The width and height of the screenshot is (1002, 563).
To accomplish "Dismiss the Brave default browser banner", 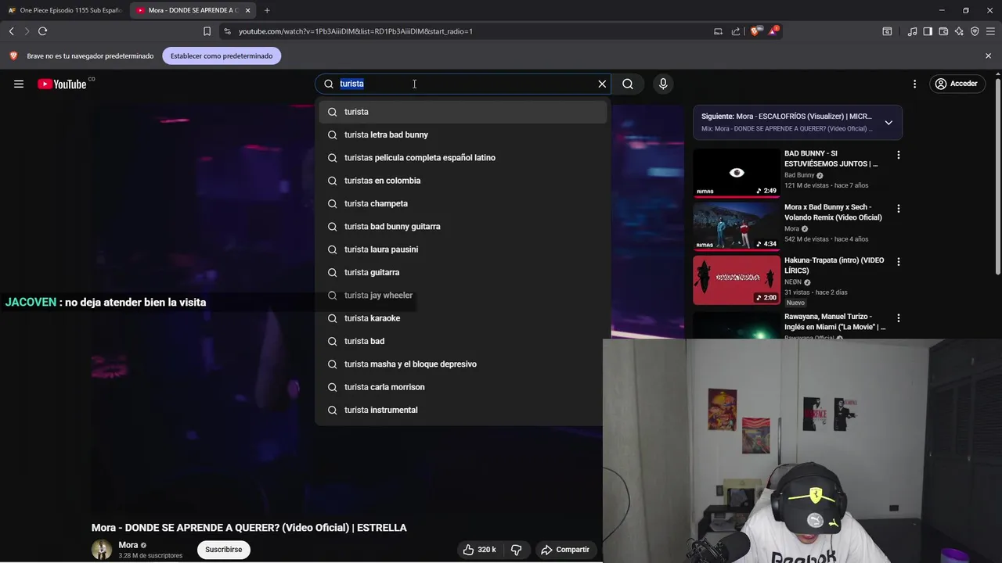I will tap(988, 56).
